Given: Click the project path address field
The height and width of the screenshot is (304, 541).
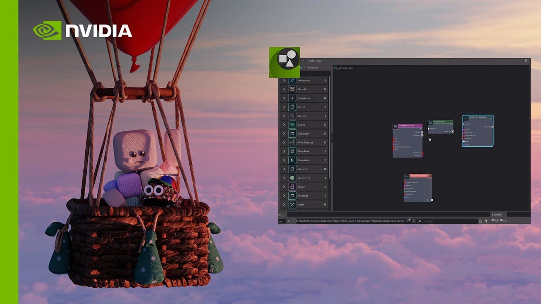Looking at the screenshot, I should [x=350, y=221].
